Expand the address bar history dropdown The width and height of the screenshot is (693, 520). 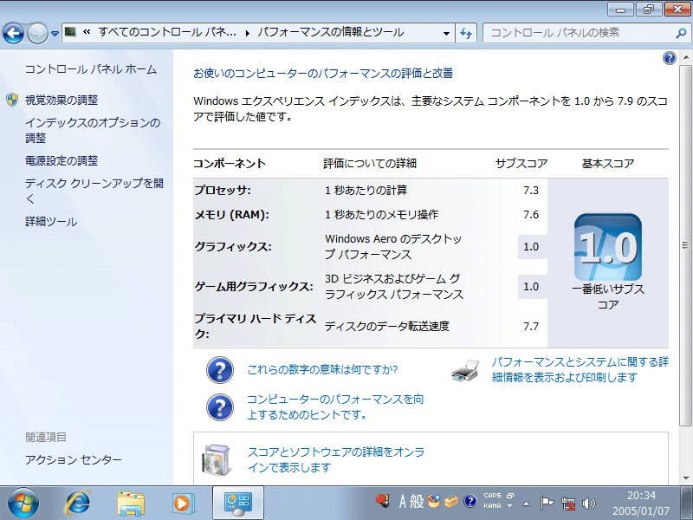coord(446,33)
